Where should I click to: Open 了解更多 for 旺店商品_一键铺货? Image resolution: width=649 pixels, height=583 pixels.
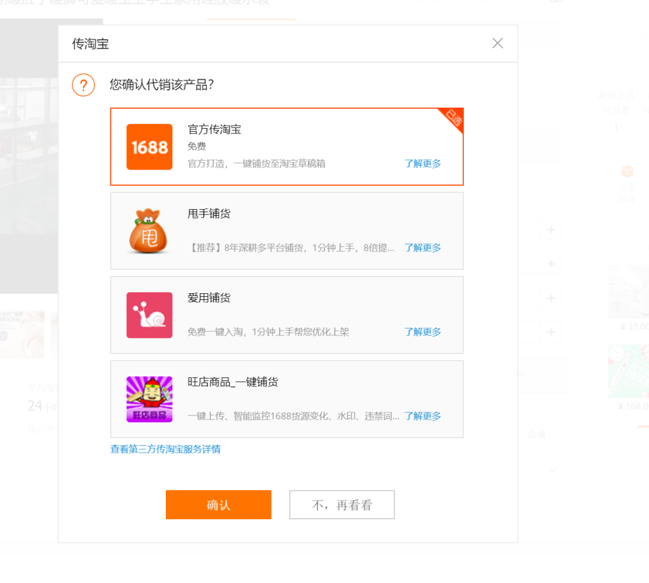(x=422, y=416)
